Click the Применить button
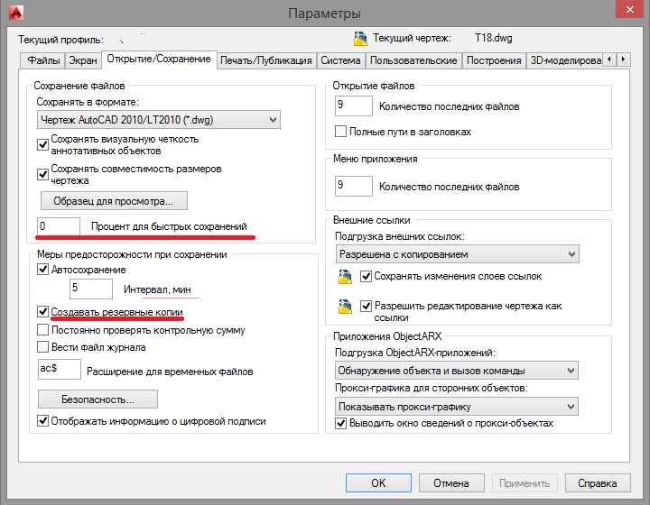 point(525,482)
